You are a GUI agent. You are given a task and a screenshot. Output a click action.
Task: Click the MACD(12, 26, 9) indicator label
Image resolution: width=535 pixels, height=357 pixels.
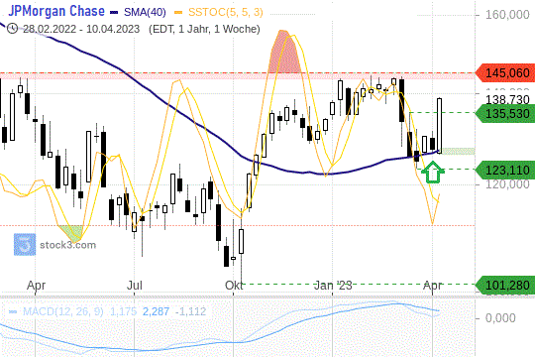[x=62, y=311]
